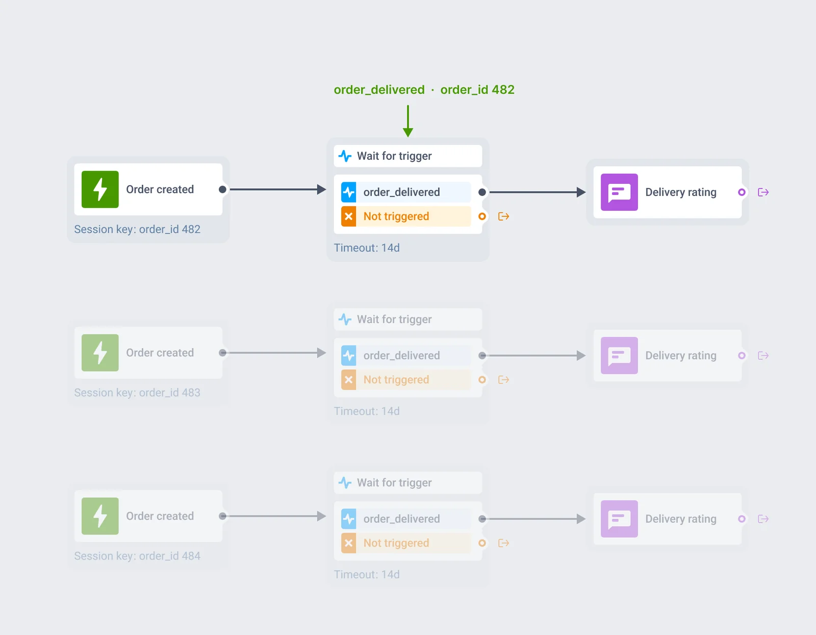Select middle Order created node for order_id 483
The image size is (816, 635).
click(148, 353)
